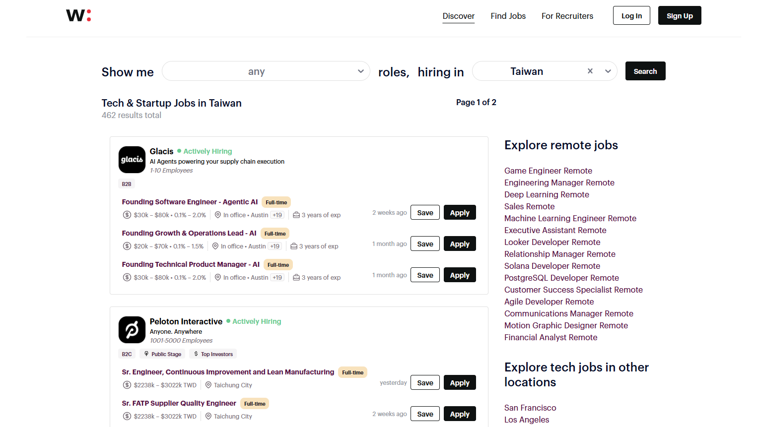Expand +19 locations on Founding Growth & Operations row
The width and height of the screenshot is (758, 427).
[x=275, y=246]
